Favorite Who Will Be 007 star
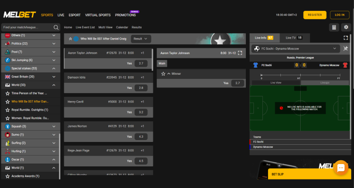Viewport: 354px width, 188px height. pyautogui.click(x=8, y=102)
